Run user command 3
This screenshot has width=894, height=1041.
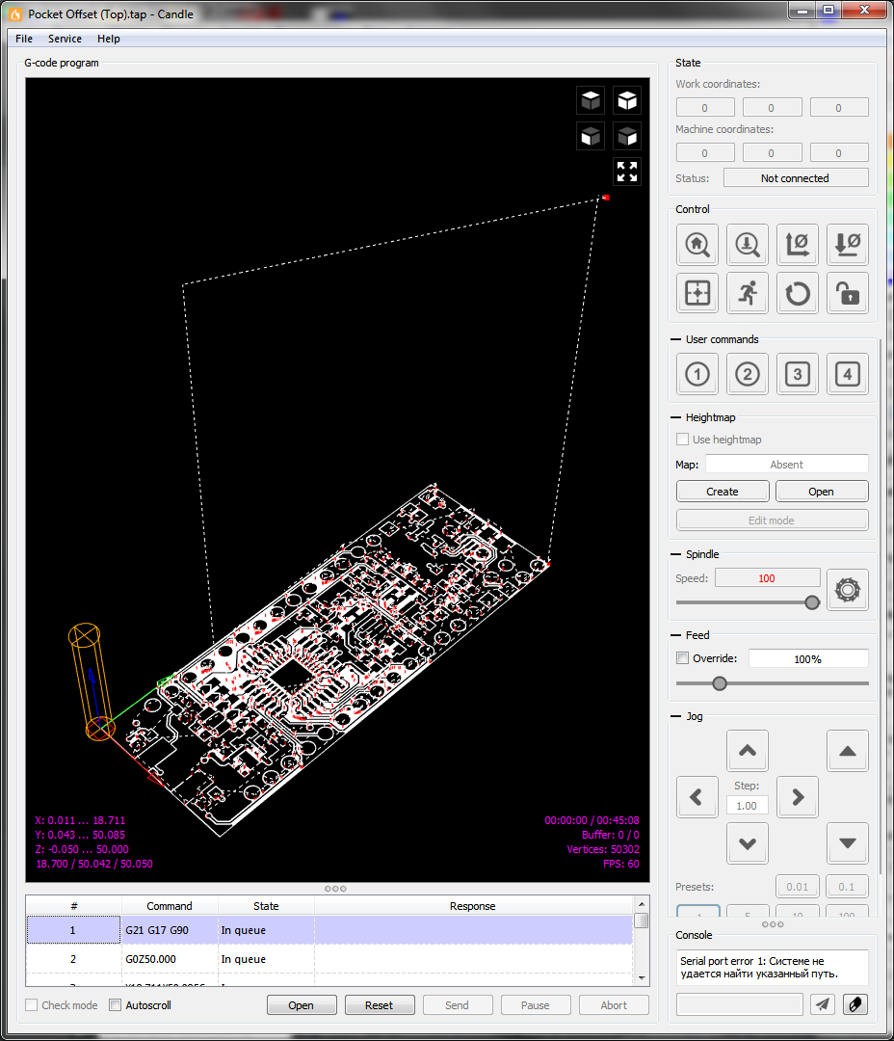797,374
